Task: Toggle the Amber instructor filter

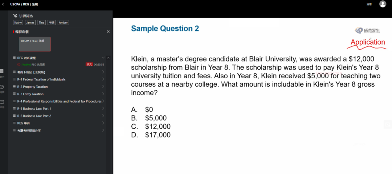Action: pos(63,22)
